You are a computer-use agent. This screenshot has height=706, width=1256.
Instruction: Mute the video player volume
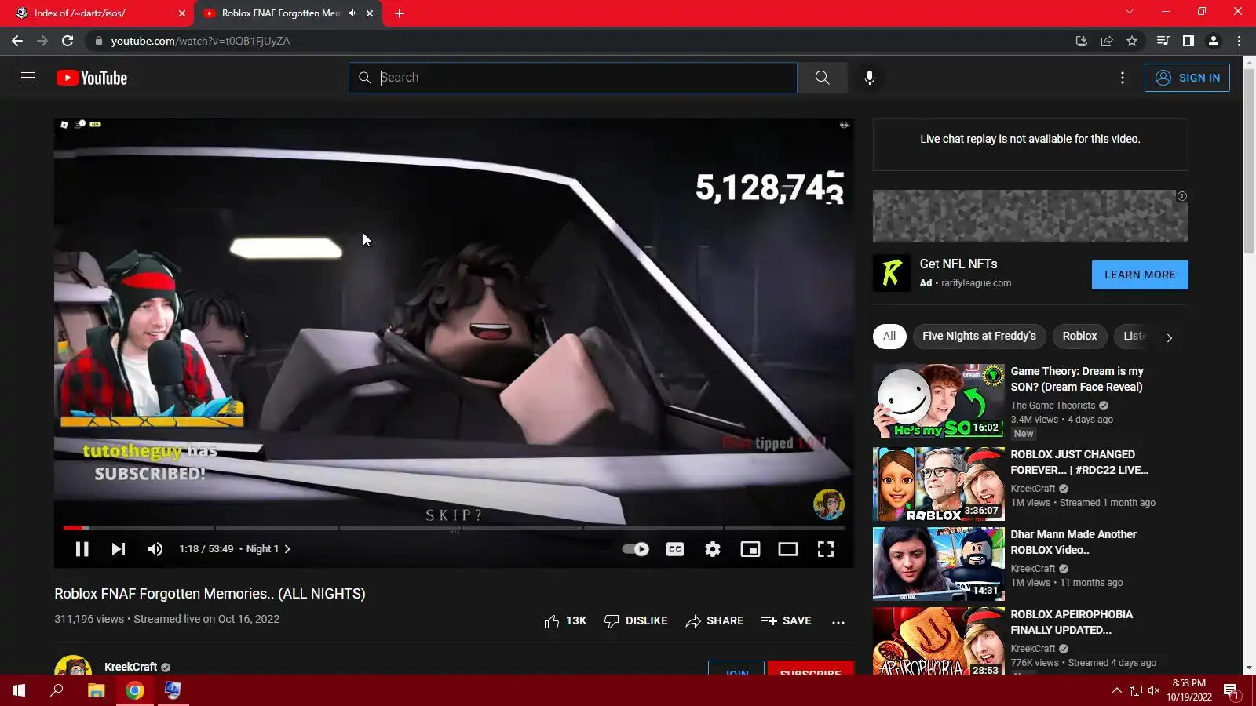[155, 549]
